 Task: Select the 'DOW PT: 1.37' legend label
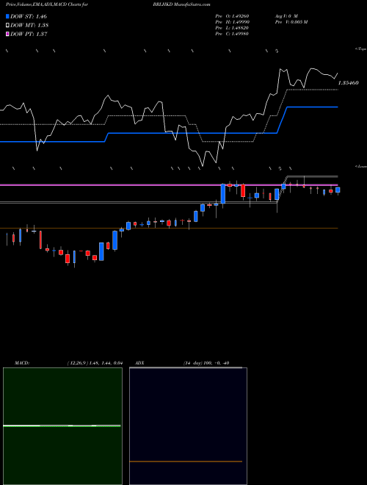click(x=29, y=35)
